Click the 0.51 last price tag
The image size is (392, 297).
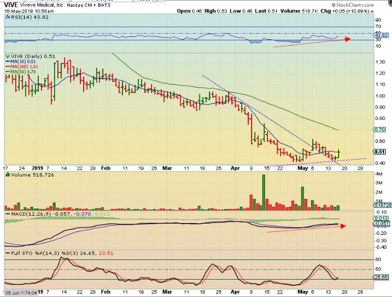point(381,151)
